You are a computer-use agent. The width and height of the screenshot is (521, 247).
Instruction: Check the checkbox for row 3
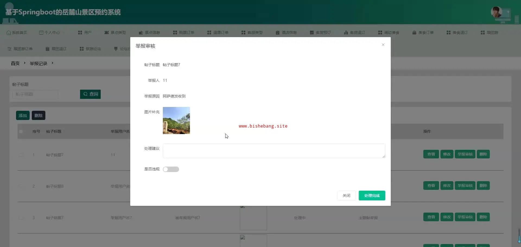tap(21, 218)
